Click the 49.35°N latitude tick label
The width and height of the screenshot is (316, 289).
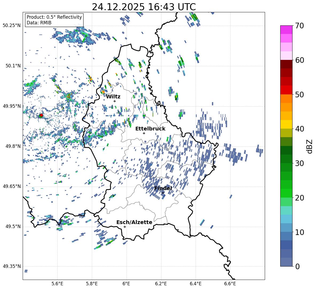coord(11,266)
